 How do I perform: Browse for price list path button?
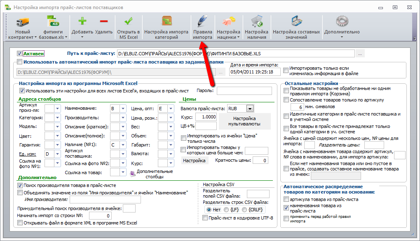click(x=360, y=54)
